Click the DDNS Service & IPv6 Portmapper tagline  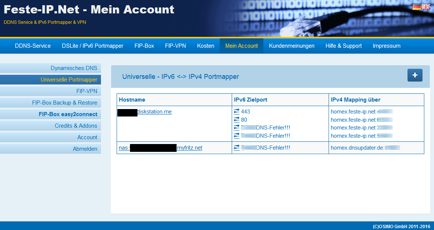45,22
